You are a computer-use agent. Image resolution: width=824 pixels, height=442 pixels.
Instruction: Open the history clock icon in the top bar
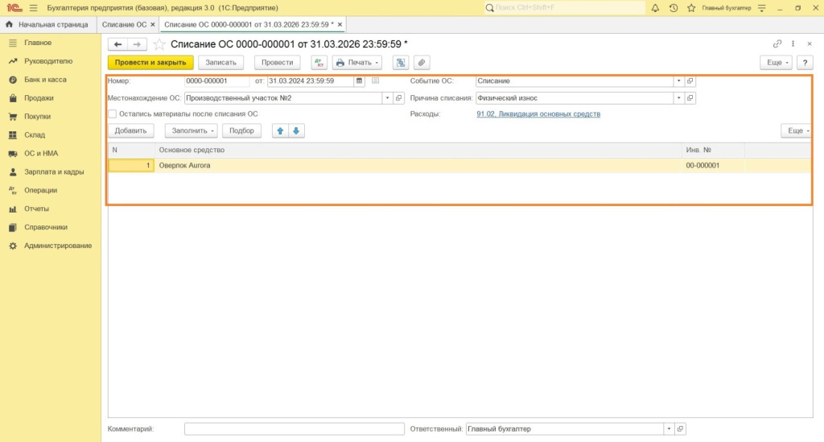(674, 8)
